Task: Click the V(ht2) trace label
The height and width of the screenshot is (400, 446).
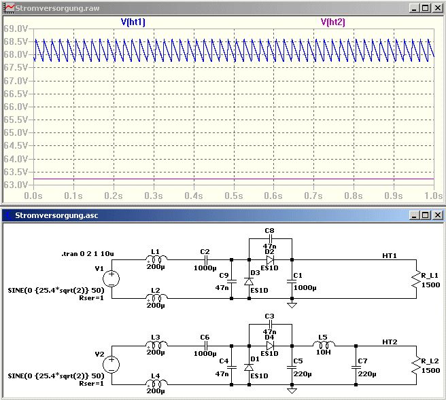Action: point(332,22)
